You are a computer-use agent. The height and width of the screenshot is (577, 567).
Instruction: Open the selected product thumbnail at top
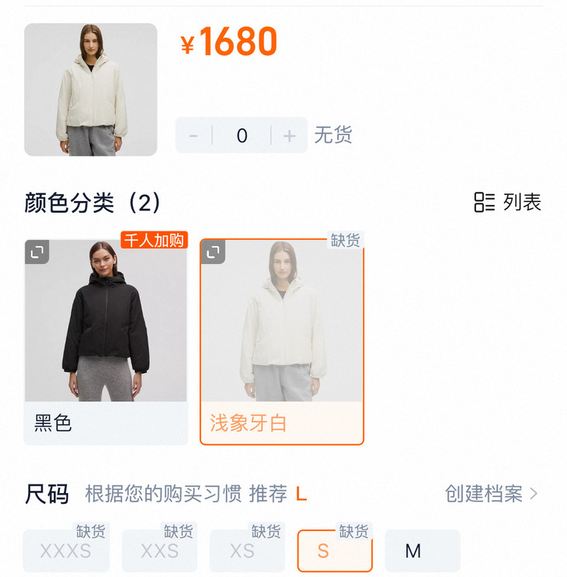point(91,89)
